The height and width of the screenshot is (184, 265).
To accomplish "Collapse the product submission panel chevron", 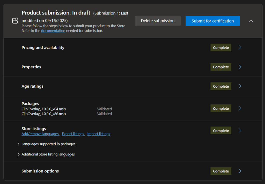I will coord(251,21).
